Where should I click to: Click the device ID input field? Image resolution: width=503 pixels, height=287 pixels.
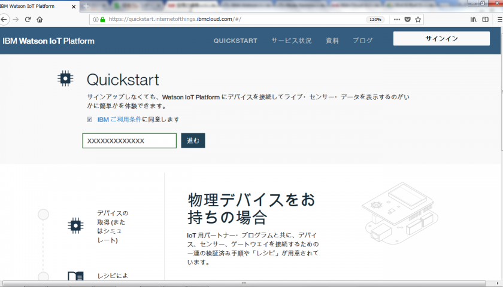129,141
